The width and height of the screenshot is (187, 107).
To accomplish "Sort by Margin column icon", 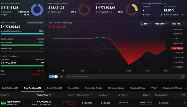I will (x=150, y=95).
